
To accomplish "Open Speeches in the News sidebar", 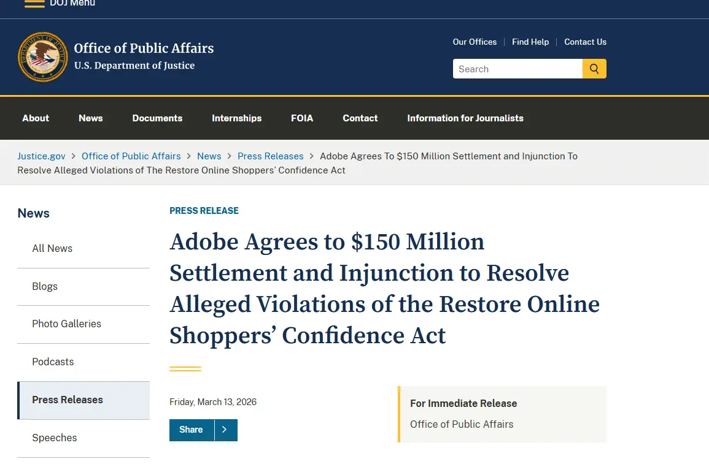I will (x=54, y=438).
